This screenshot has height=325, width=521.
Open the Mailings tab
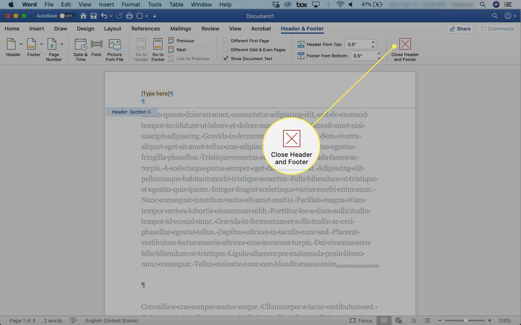coord(181,29)
